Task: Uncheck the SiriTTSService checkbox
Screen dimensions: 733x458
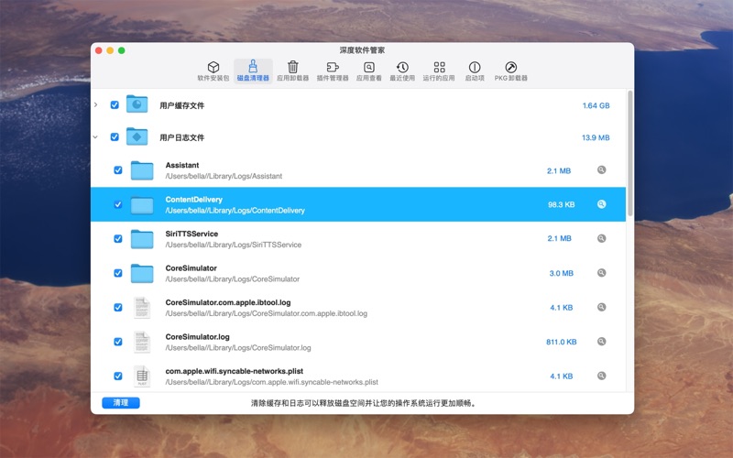Action: point(118,239)
